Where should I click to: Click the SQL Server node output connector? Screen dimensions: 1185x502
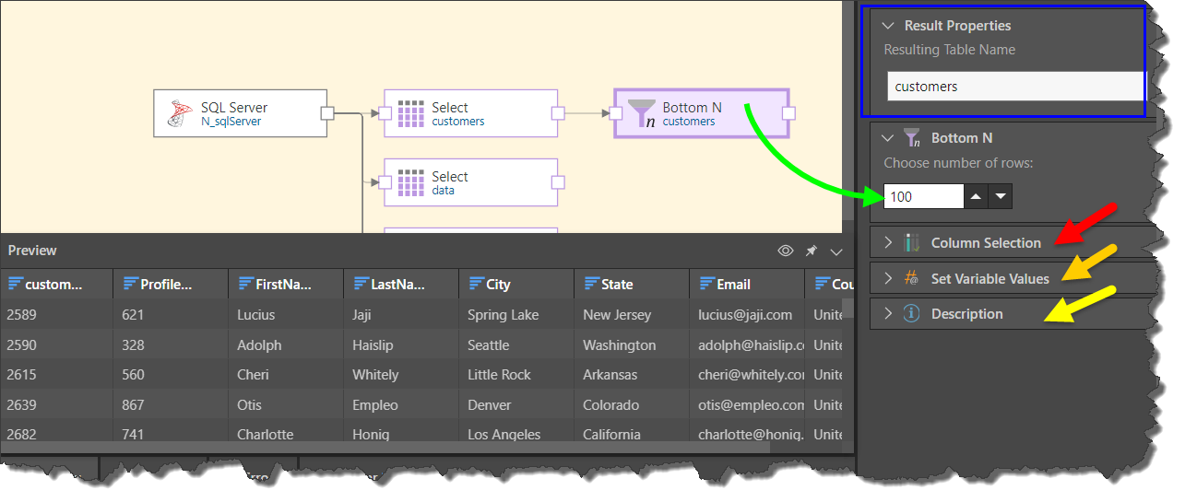[x=326, y=113]
